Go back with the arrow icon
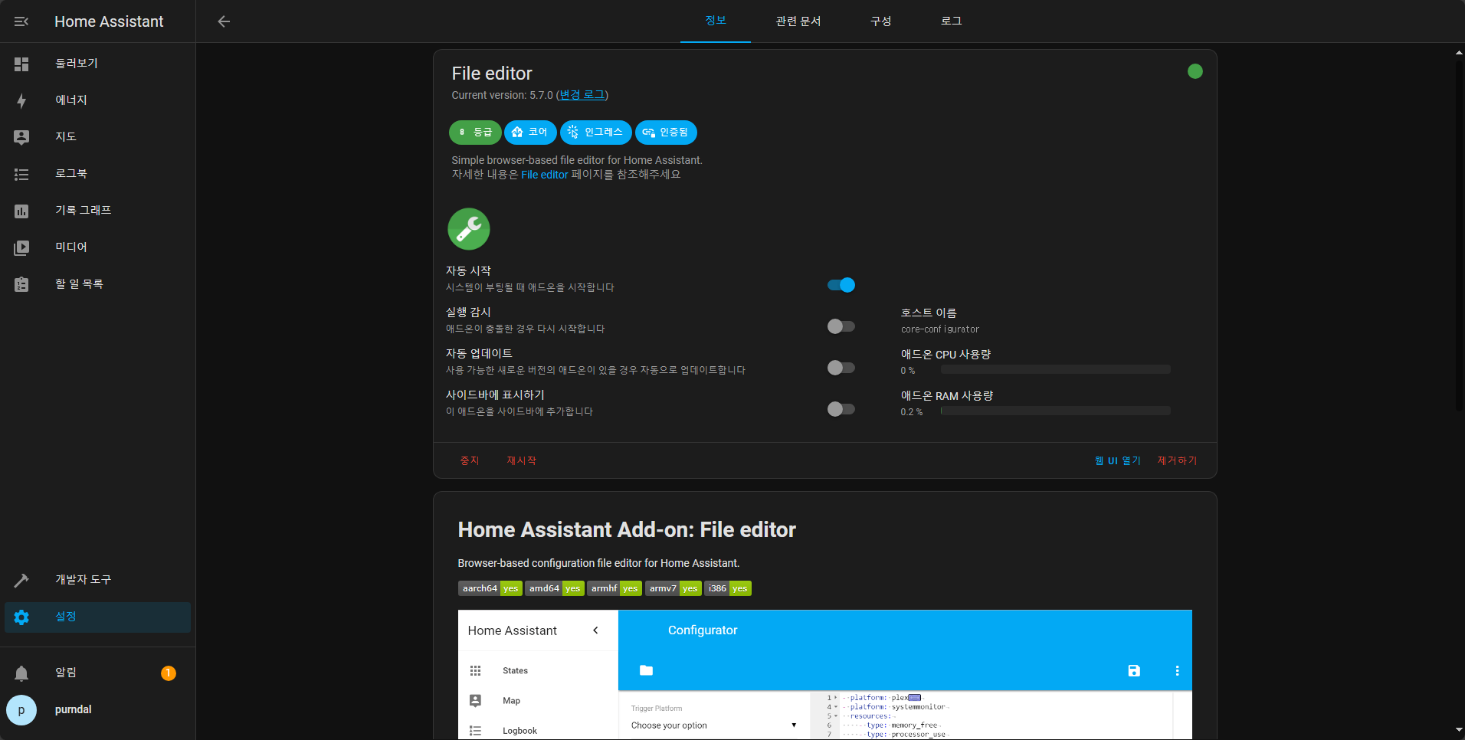The width and height of the screenshot is (1465, 740). pyautogui.click(x=224, y=21)
